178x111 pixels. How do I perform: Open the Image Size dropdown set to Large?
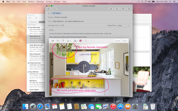(123, 25)
